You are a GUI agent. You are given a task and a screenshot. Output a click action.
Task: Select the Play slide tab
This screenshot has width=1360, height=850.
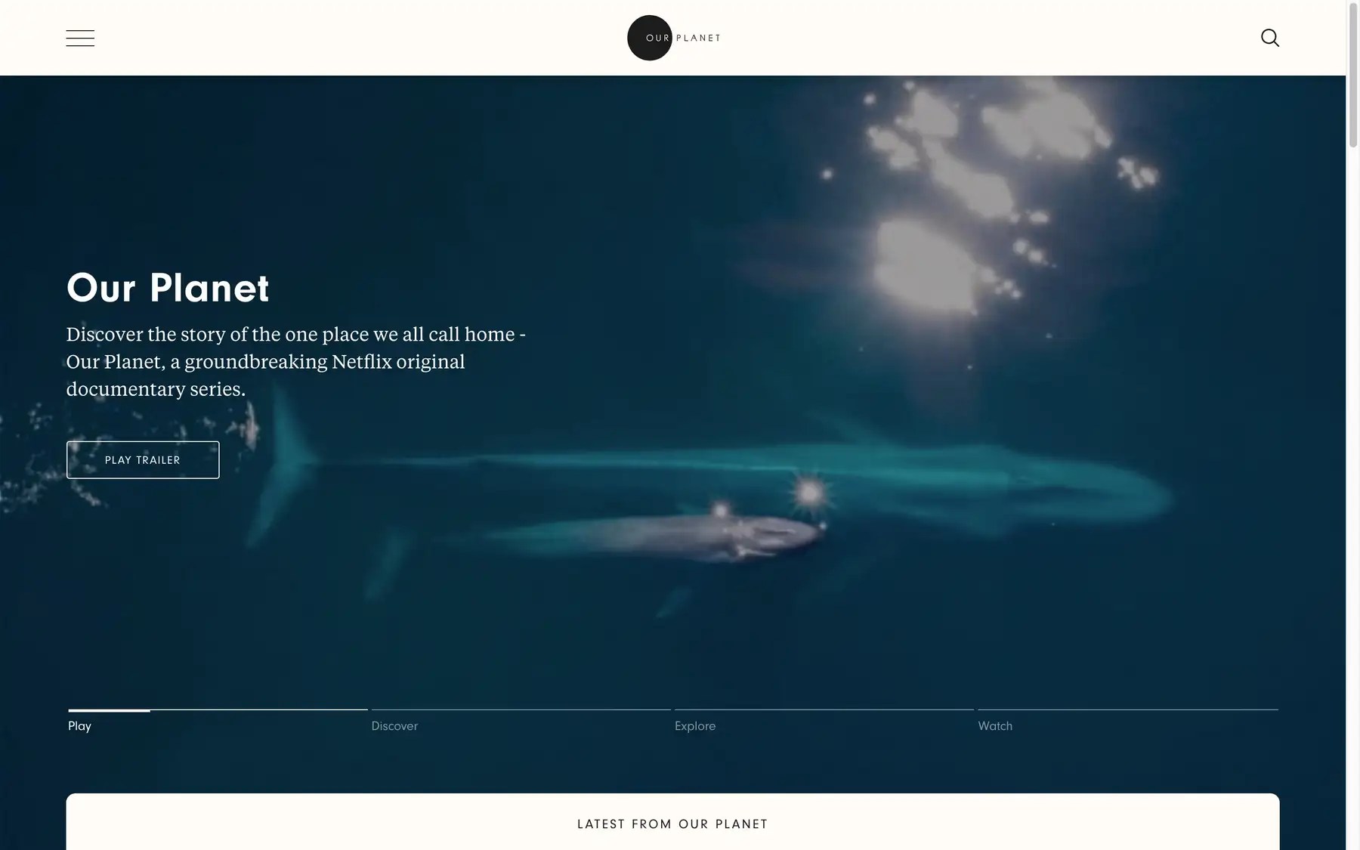tap(218, 722)
